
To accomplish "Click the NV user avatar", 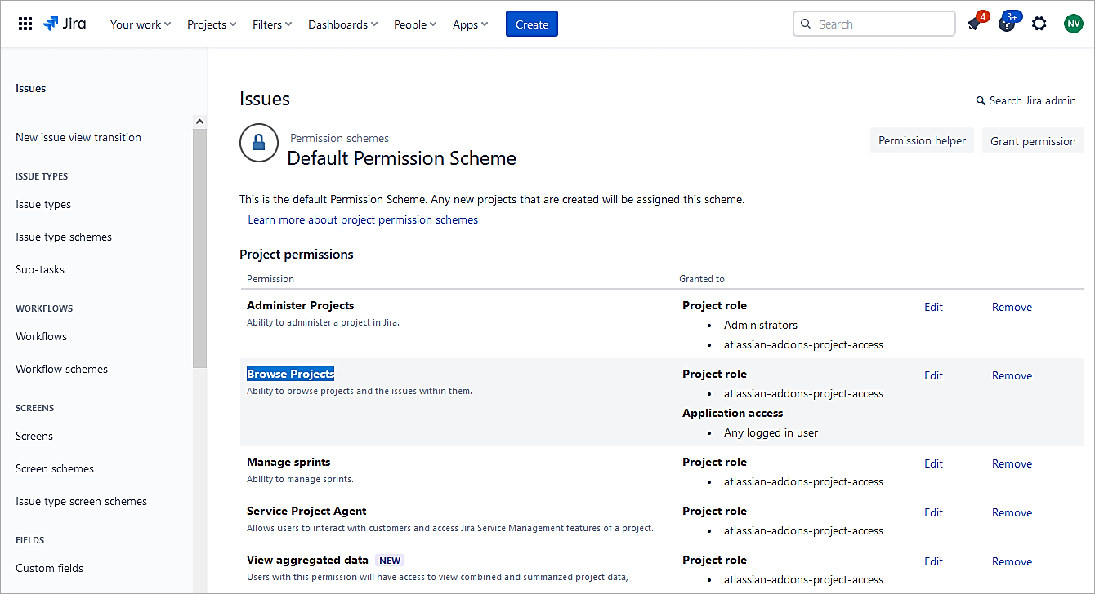I will point(1073,24).
